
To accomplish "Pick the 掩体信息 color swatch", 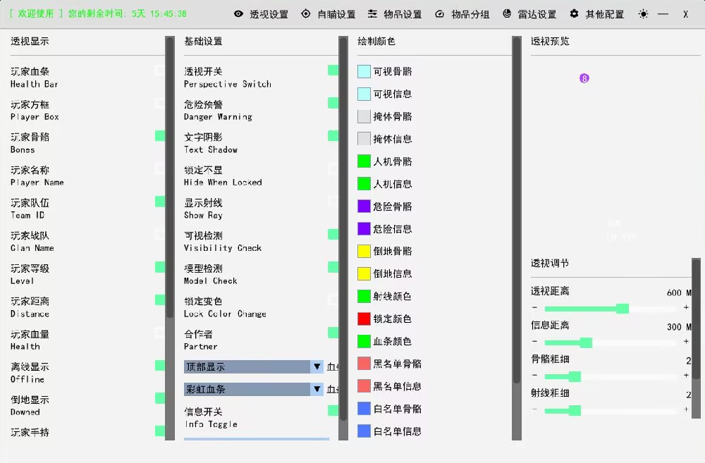I will [x=364, y=139].
